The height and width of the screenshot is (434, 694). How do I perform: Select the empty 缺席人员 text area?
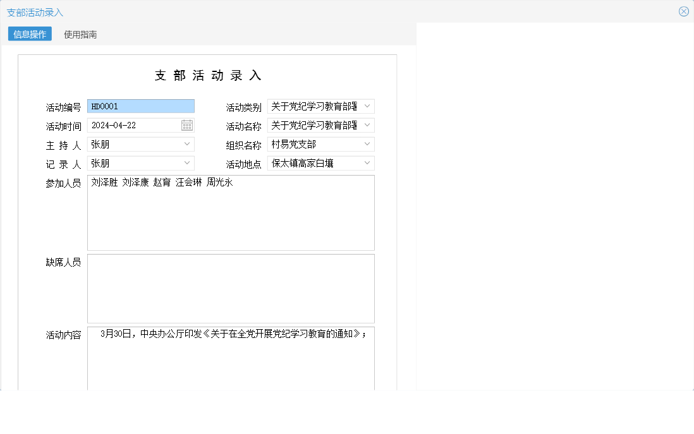click(x=231, y=288)
